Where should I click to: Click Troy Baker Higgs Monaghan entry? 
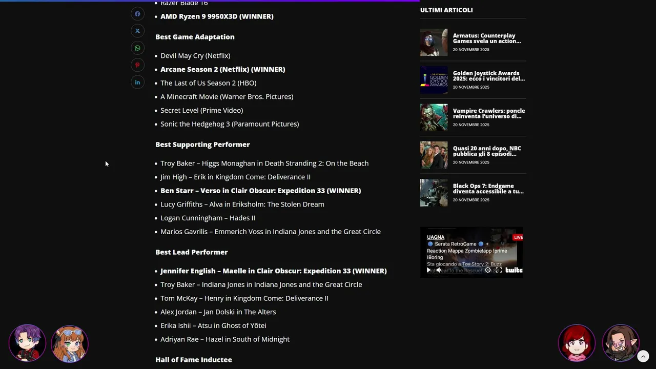[264, 163]
